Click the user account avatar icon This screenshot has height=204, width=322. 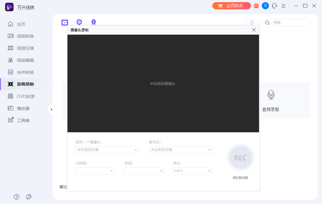[x=265, y=6]
